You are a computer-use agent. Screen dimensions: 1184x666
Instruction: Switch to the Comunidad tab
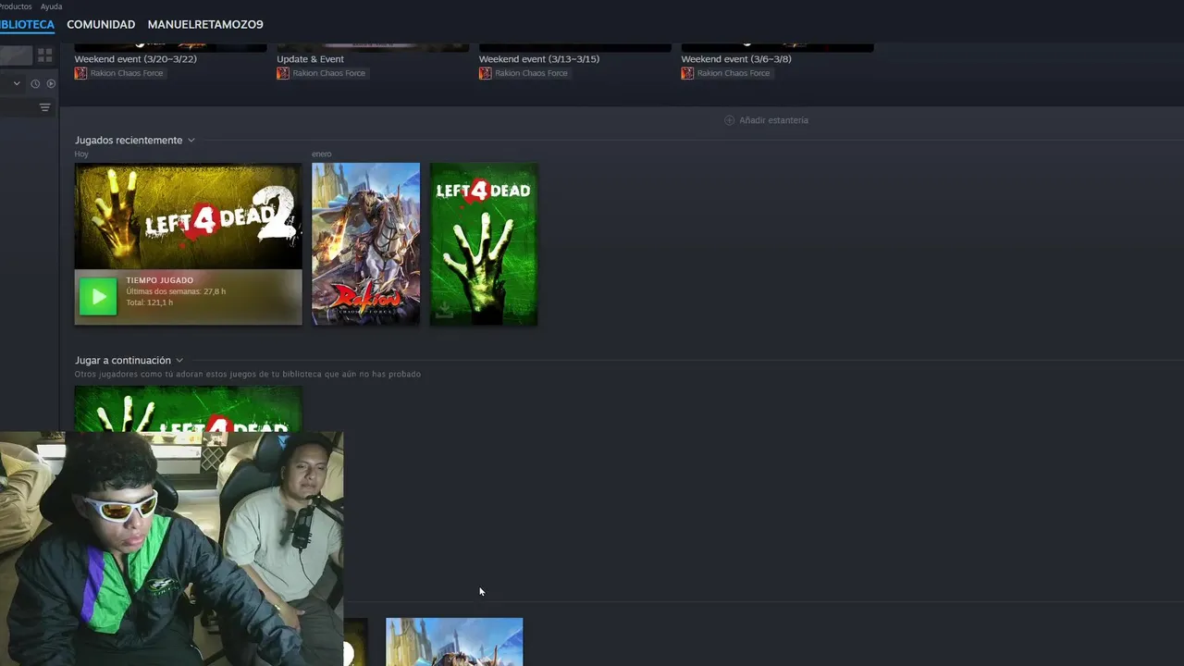tap(101, 24)
